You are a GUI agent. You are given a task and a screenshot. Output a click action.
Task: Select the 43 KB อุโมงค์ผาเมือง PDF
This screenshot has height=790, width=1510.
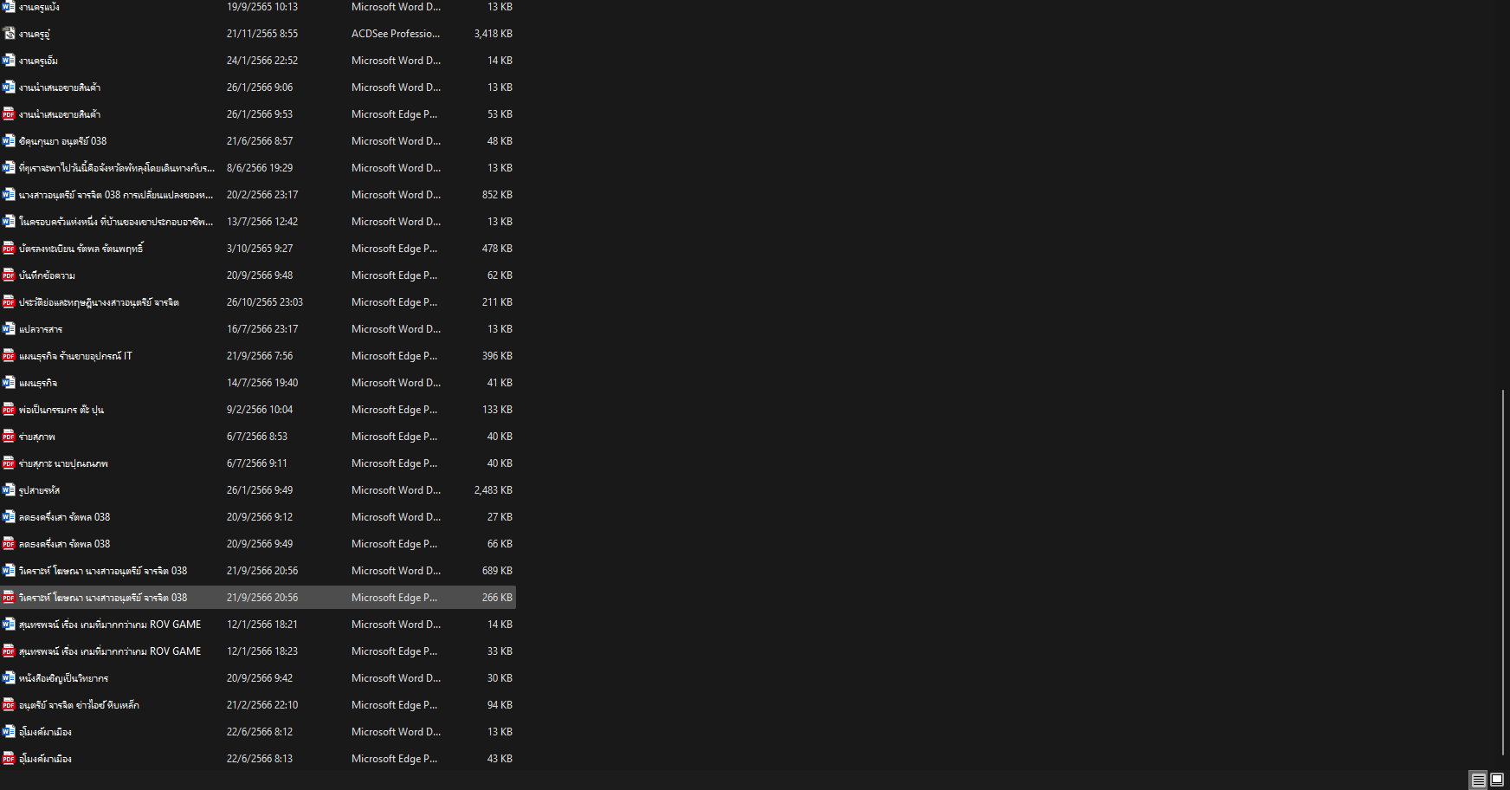click(x=258, y=759)
